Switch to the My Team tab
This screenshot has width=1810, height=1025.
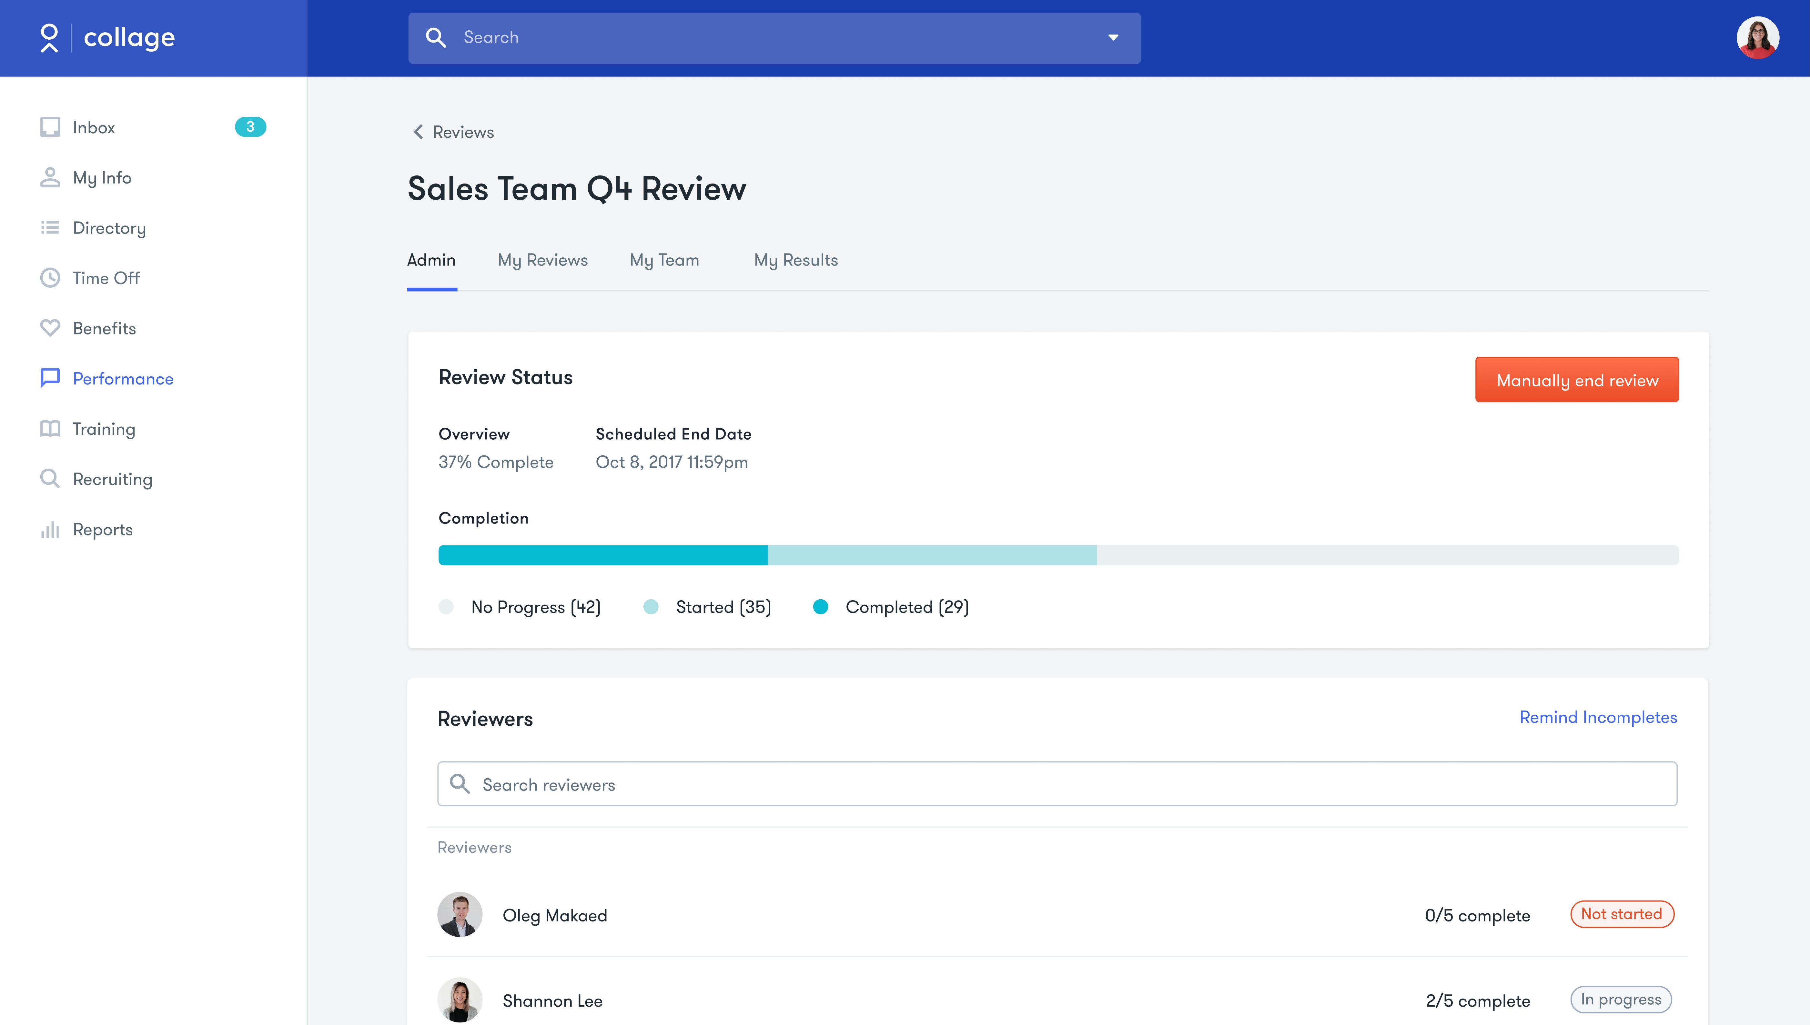[x=664, y=261]
